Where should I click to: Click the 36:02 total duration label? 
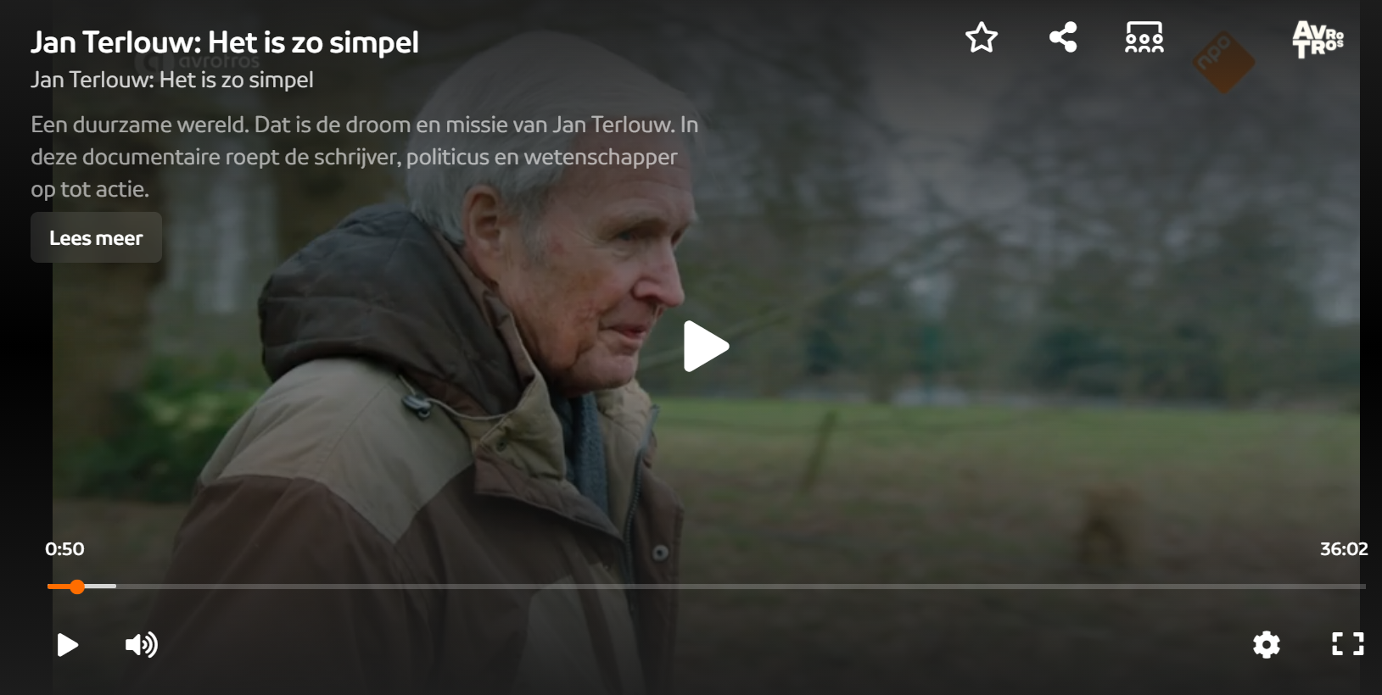[1344, 549]
